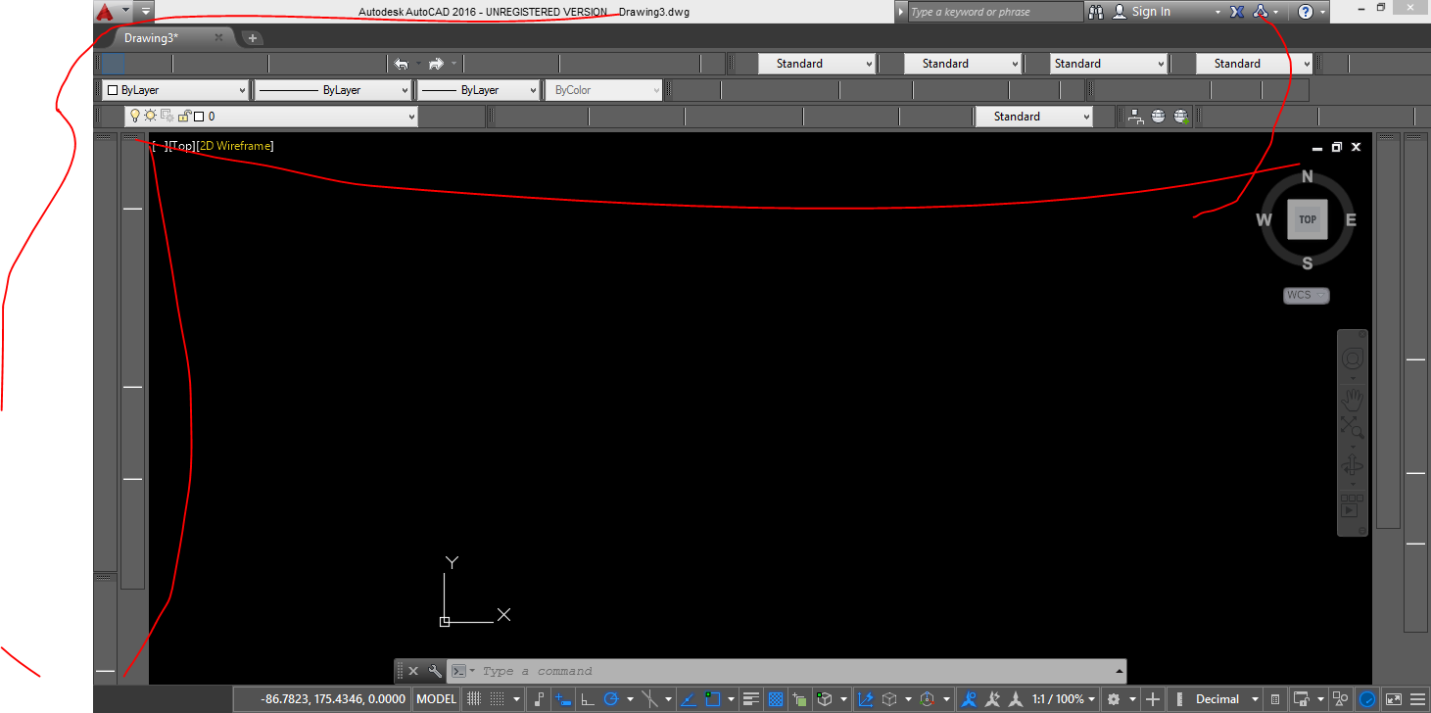Open the linetype ByLayer dropdown

coord(333,90)
